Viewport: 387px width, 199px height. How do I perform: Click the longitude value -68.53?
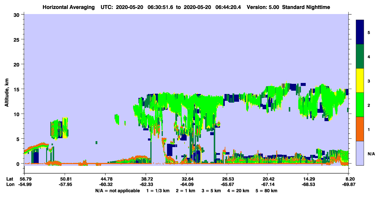point(308,185)
